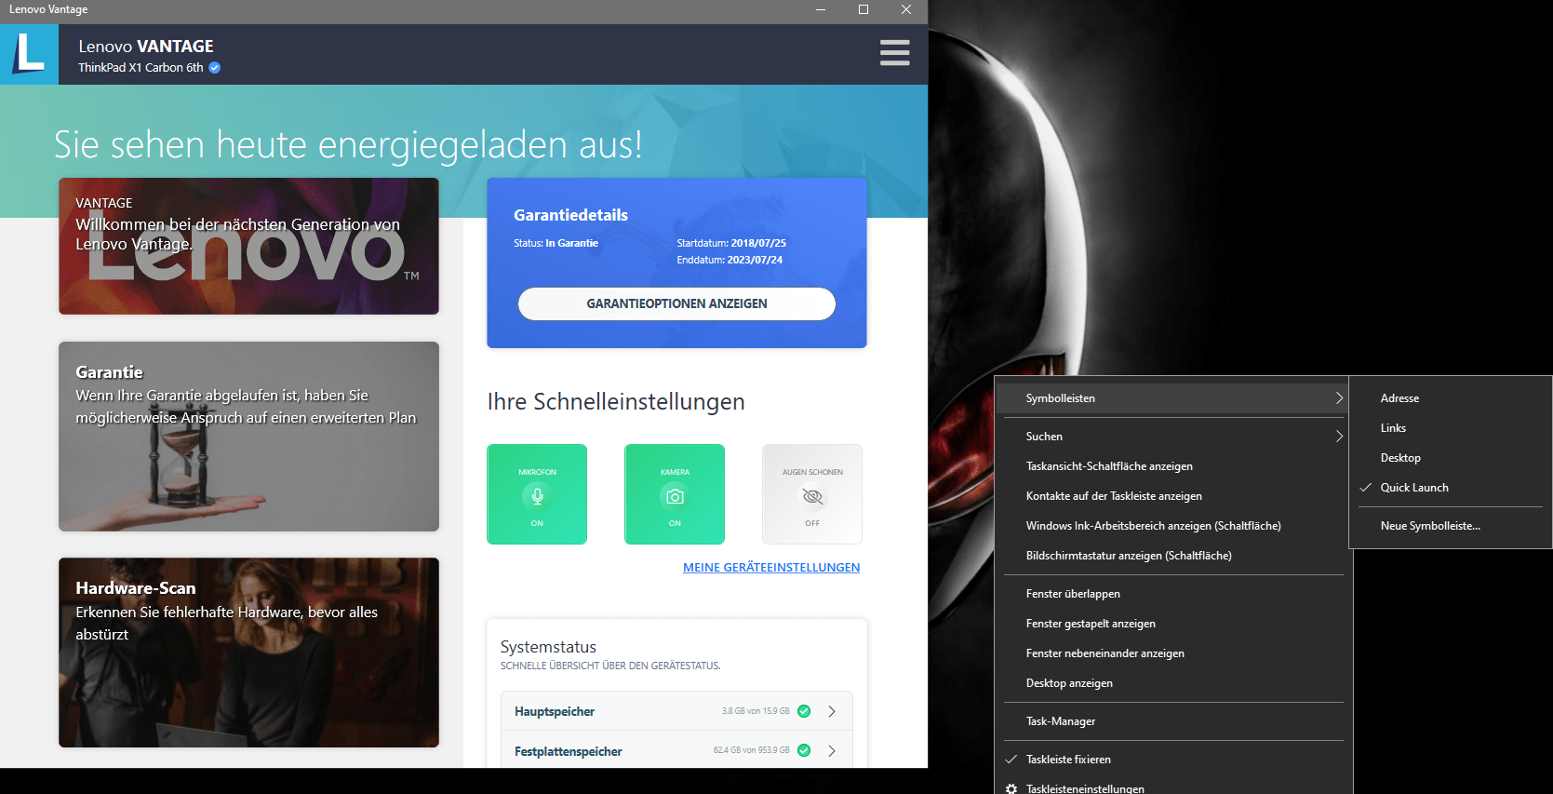This screenshot has width=1553, height=794.
Task: Toggle the Augen schonen quick setting
Action: tap(812, 494)
